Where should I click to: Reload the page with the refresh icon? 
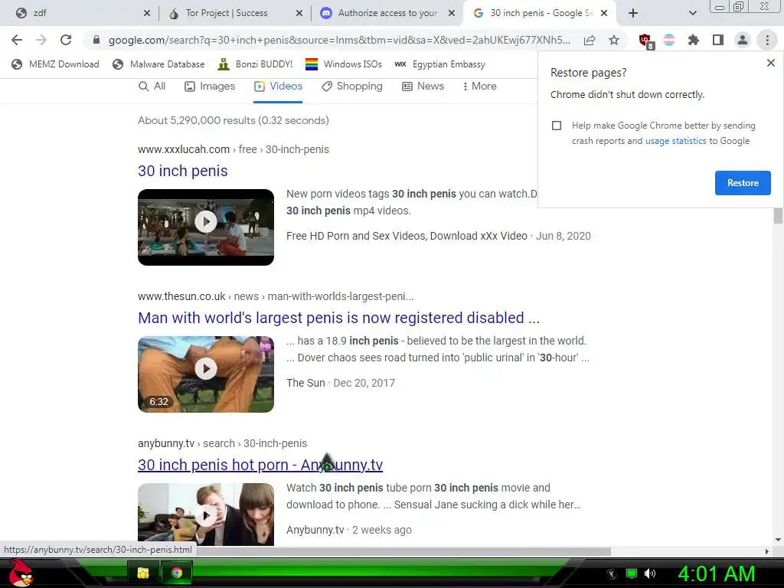[66, 40]
